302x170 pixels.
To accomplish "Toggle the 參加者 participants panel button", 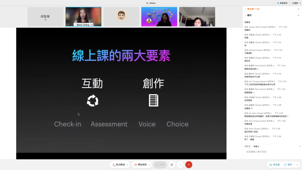I will (x=274, y=165).
